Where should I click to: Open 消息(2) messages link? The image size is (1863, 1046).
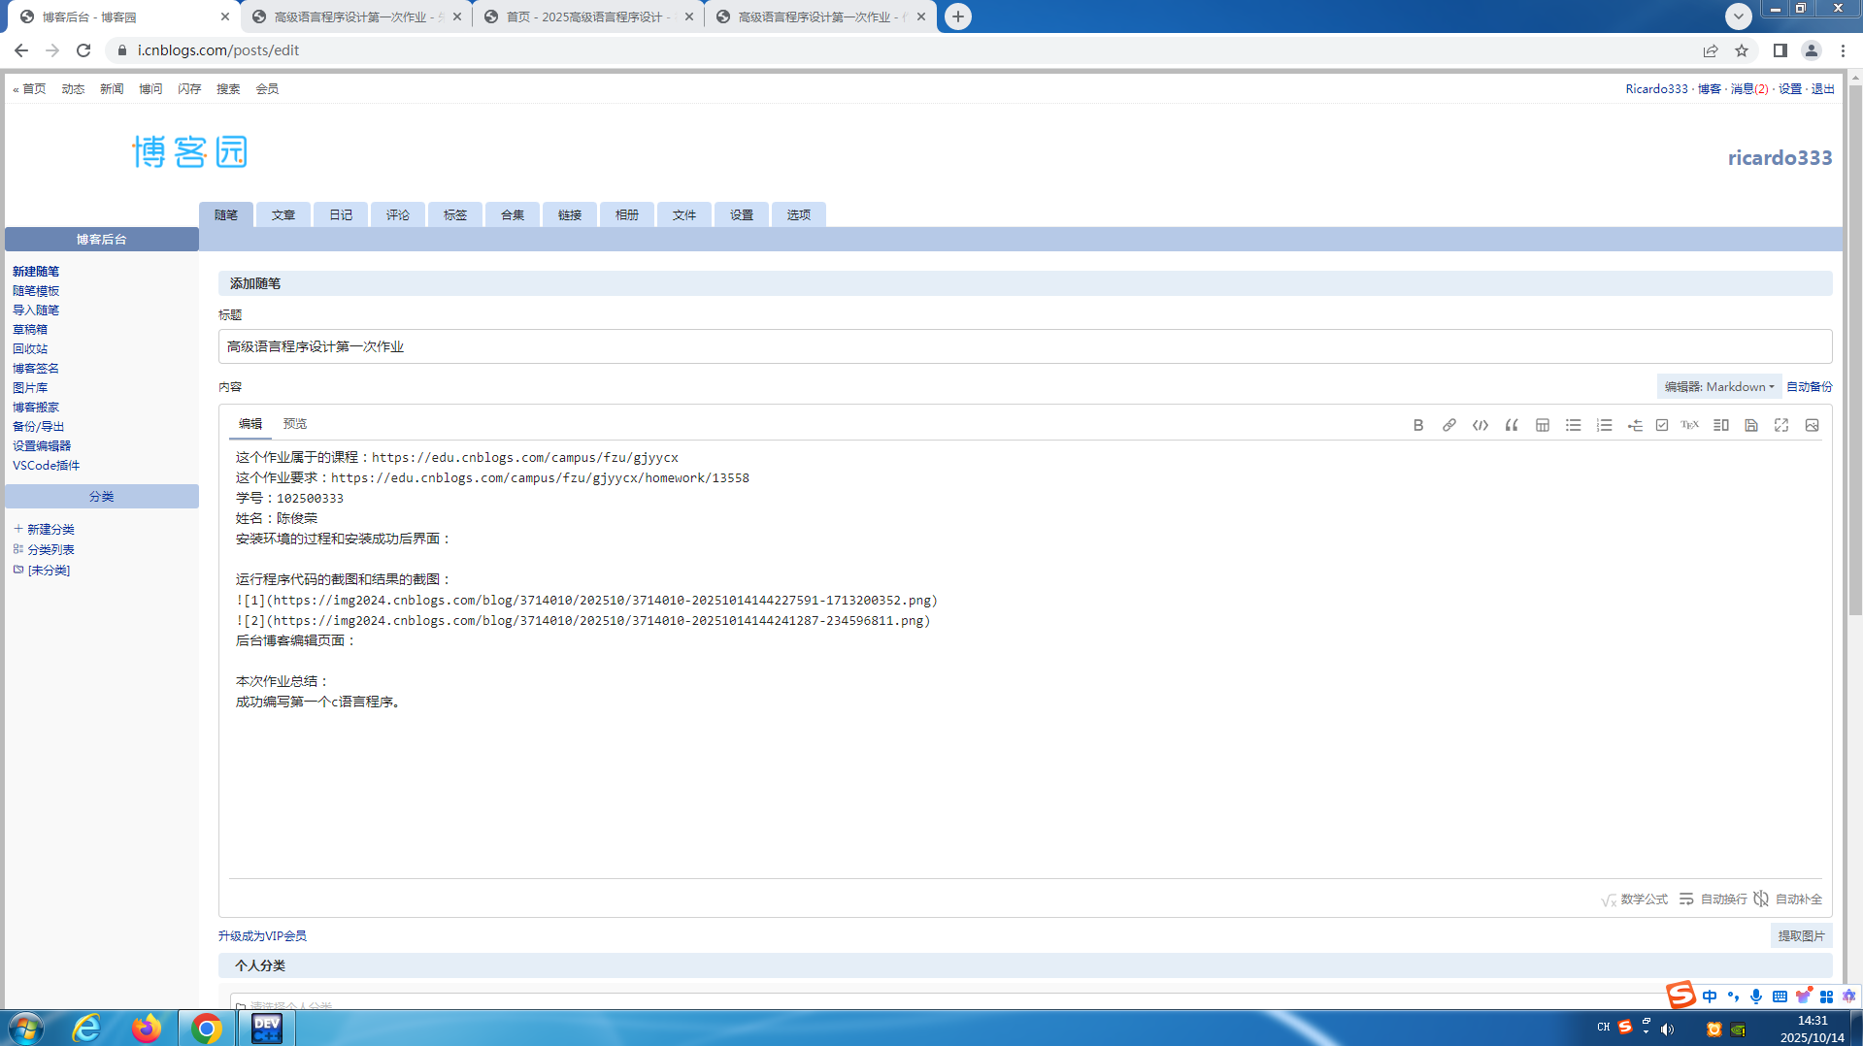coord(1749,89)
